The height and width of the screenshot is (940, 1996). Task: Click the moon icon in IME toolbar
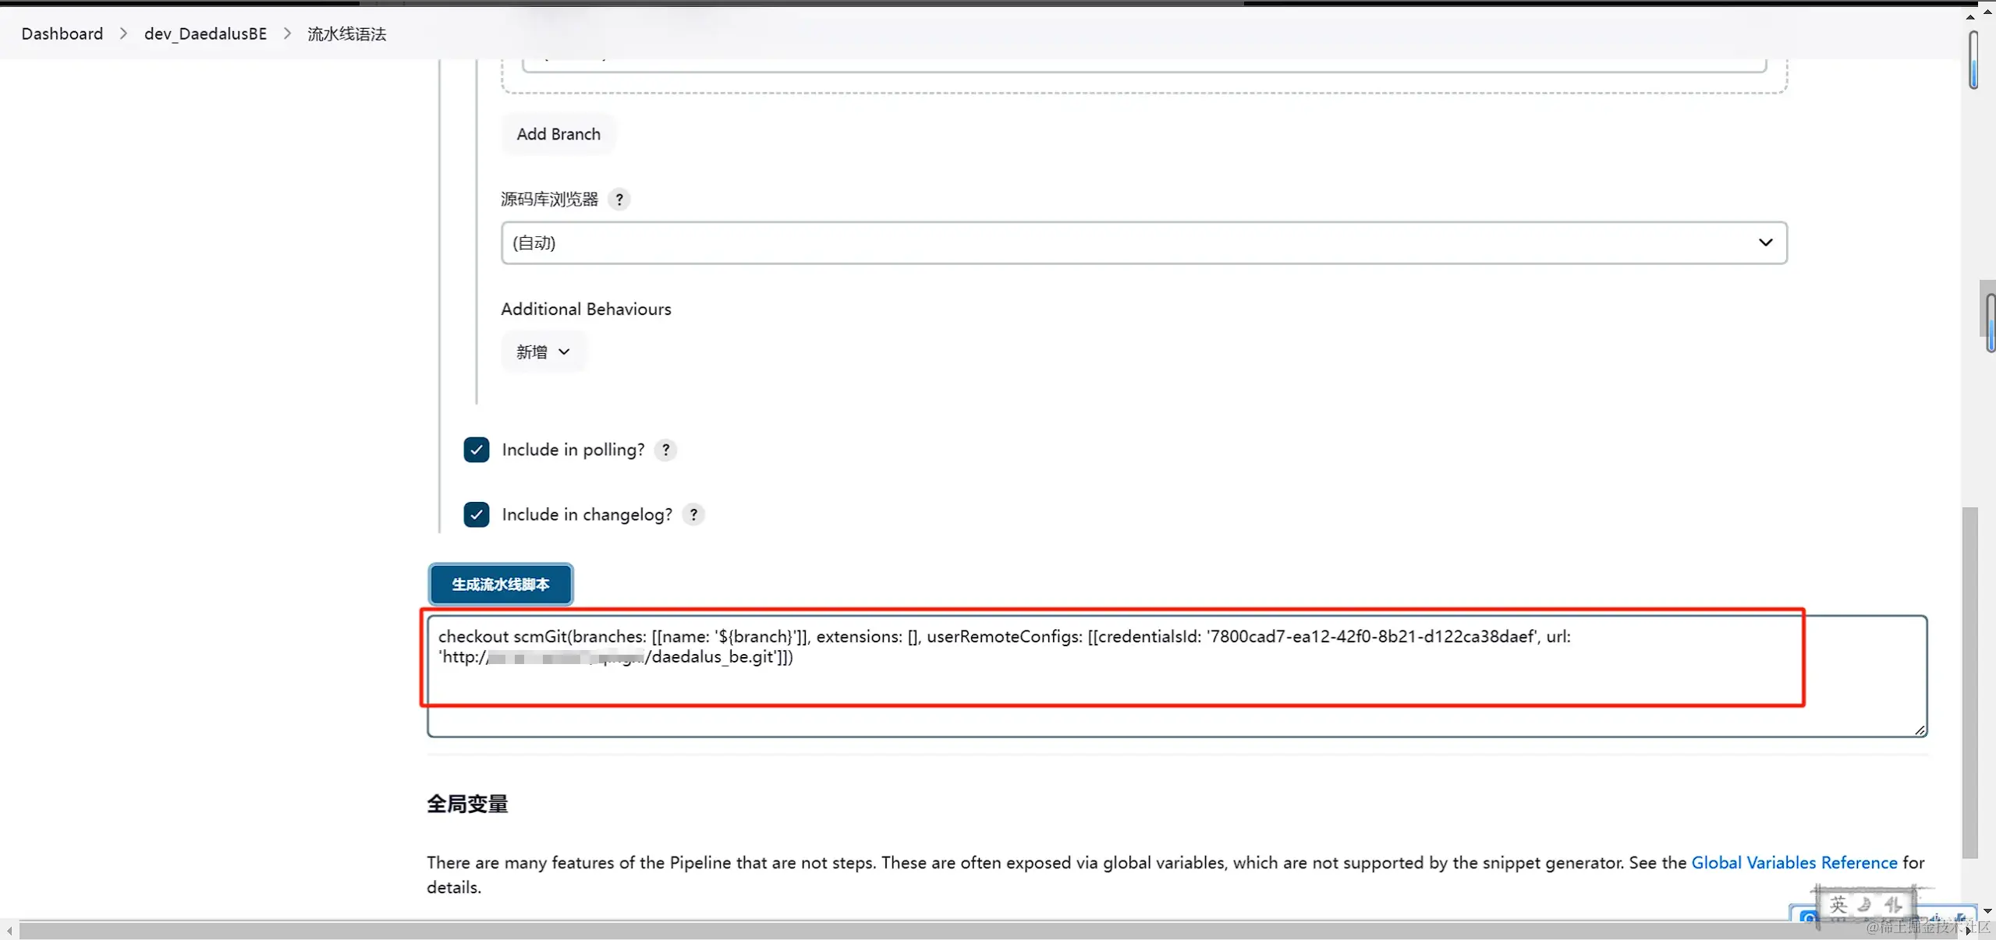click(x=1864, y=904)
